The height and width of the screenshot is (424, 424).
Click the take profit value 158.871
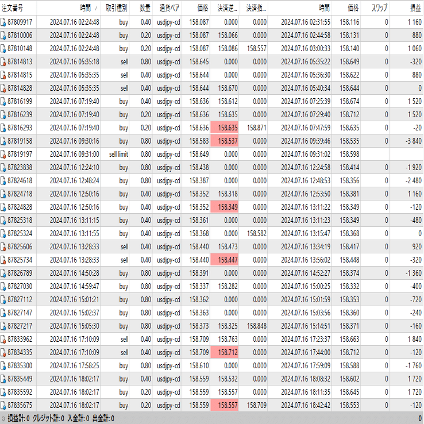tap(257, 128)
